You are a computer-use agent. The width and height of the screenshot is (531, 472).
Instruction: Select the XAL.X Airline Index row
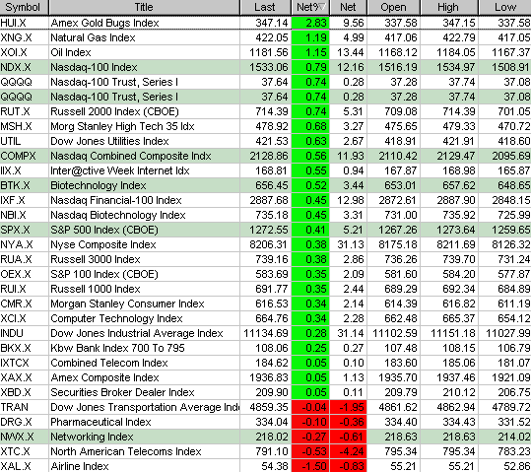(x=266, y=466)
